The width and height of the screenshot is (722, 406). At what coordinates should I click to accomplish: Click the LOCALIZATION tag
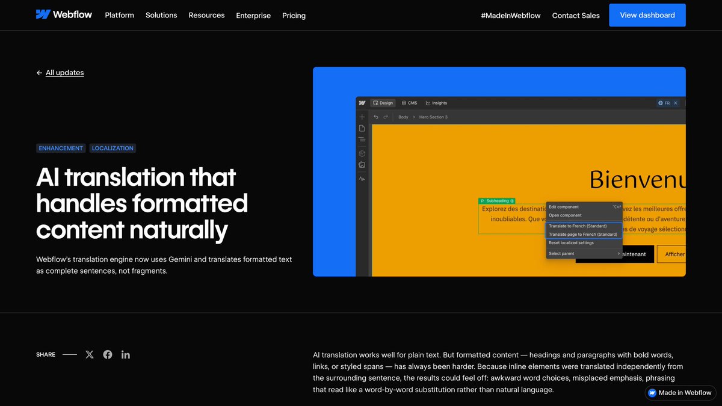pos(113,148)
